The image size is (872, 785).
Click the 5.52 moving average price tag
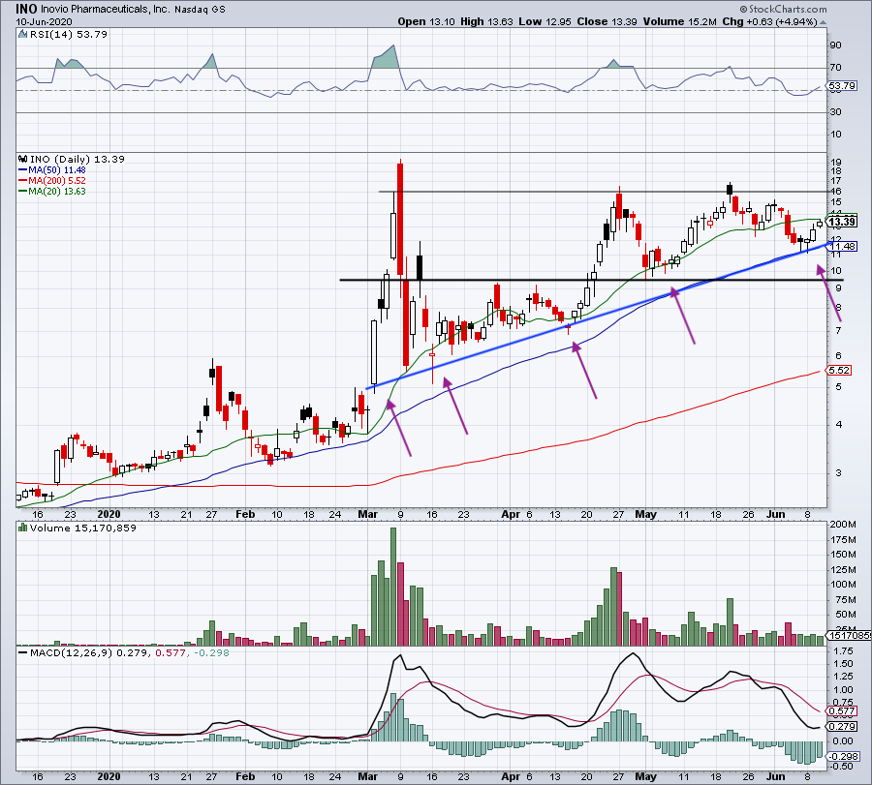pos(839,370)
